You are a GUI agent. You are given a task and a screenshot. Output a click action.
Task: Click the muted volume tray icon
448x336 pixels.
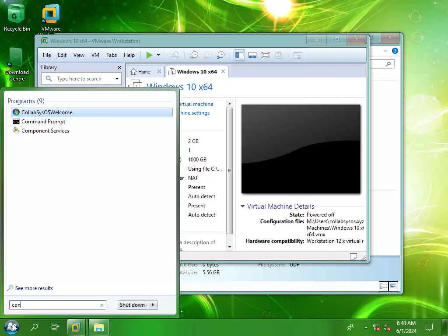pyautogui.click(x=387, y=327)
